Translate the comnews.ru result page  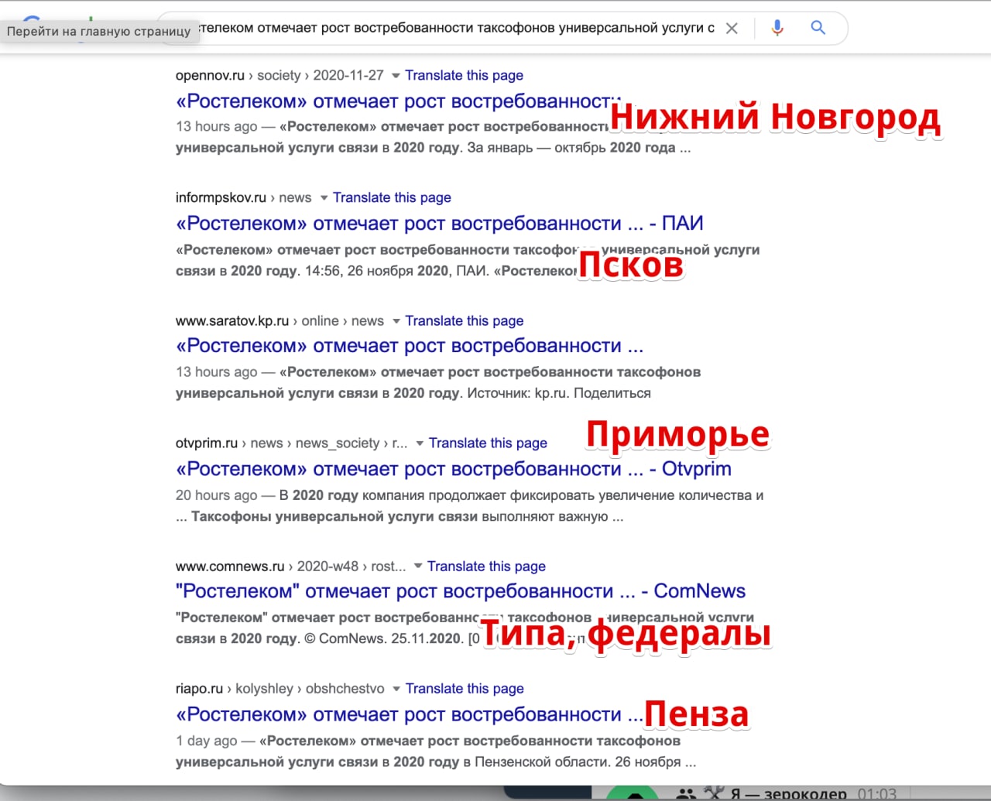(x=486, y=566)
